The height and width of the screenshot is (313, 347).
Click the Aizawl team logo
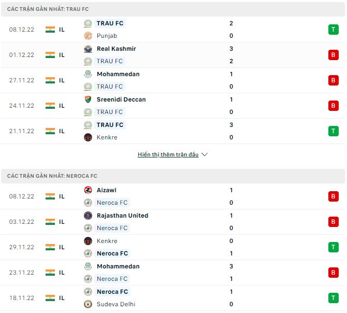click(x=88, y=190)
